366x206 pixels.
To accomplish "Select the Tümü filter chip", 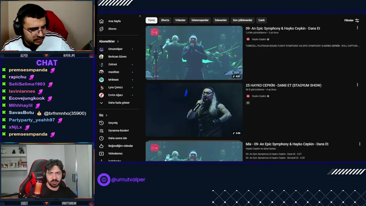I will pos(151,20).
